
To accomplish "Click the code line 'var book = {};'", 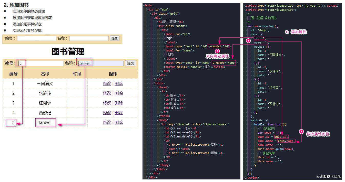I will point(269,133).
